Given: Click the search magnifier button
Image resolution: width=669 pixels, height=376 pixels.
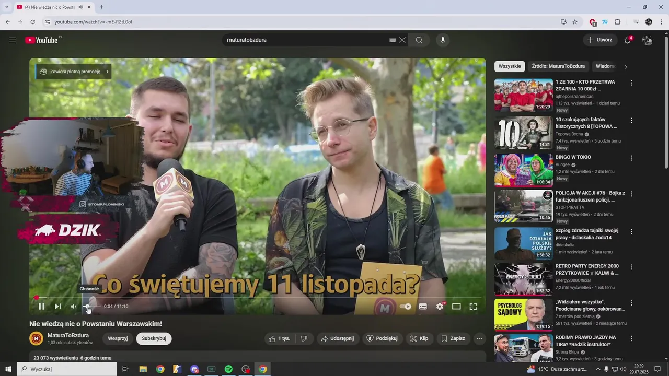Looking at the screenshot, I should 419,40.
